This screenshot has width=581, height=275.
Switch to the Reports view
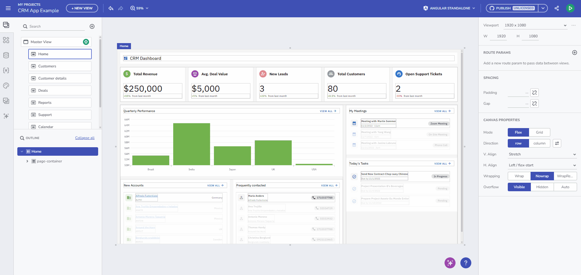click(60, 102)
